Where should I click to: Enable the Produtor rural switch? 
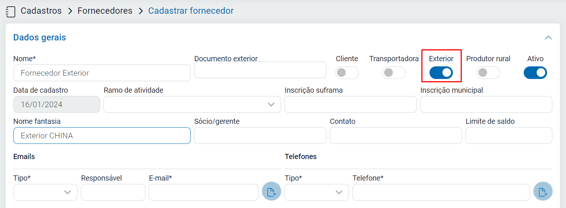click(488, 73)
